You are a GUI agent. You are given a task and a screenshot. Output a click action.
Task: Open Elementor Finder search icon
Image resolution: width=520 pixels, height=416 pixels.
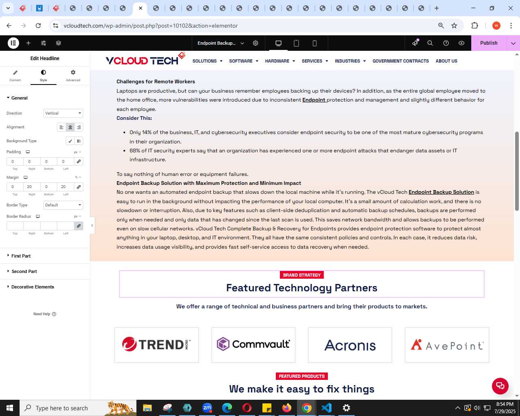[430, 43]
